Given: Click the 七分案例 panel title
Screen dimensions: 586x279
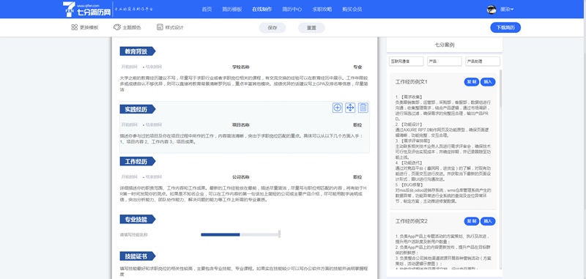Looking at the screenshot, I should (x=445, y=45).
